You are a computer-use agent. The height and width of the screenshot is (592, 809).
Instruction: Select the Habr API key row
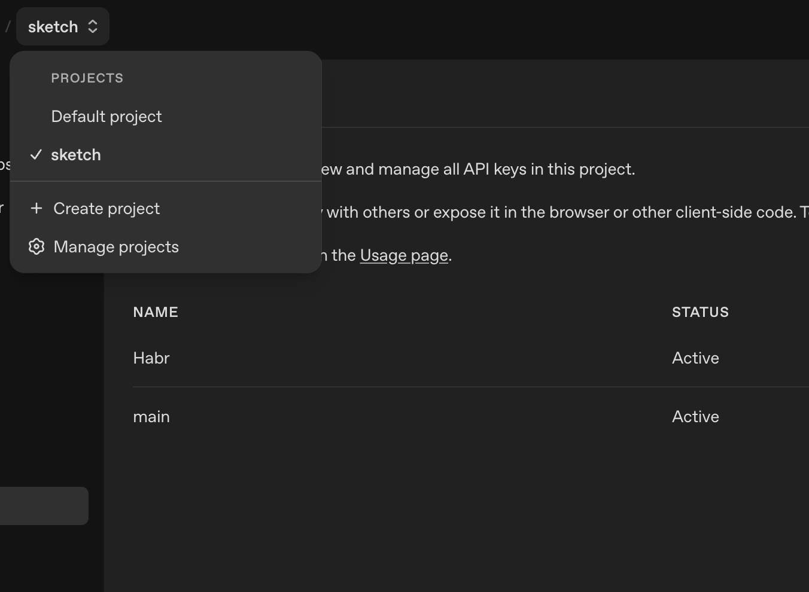[151, 358]
